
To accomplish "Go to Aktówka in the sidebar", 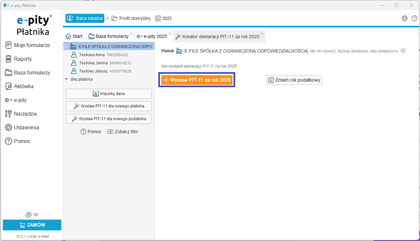I will point(24,87).
